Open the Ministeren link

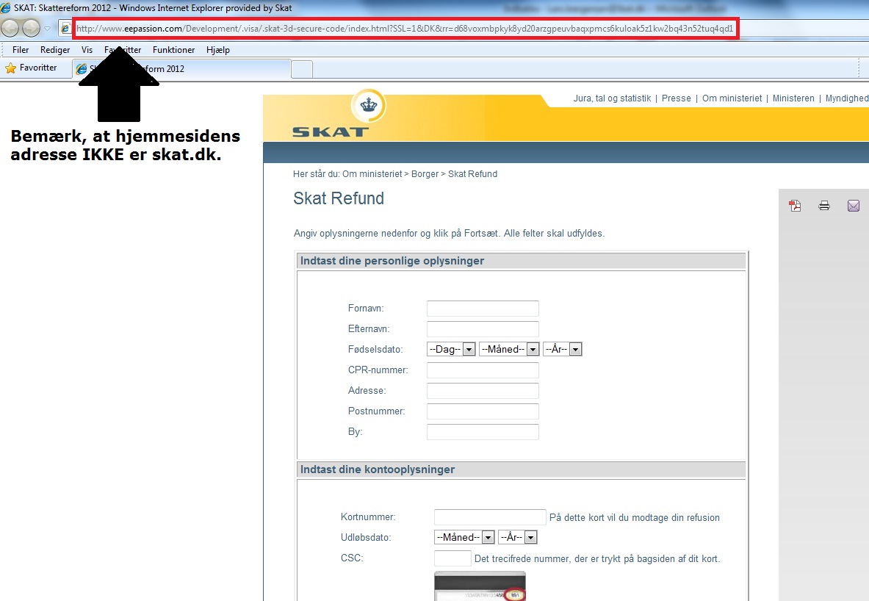coord(793,98)
